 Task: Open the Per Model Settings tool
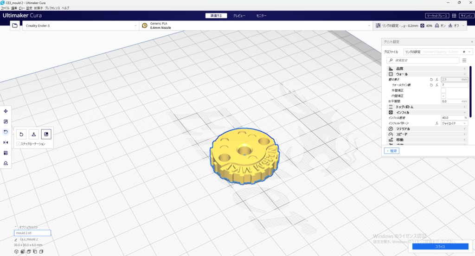point(6,153)
